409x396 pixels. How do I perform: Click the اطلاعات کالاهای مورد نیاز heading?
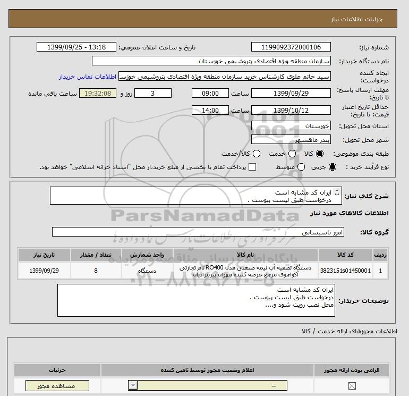[x=350, y=213]
